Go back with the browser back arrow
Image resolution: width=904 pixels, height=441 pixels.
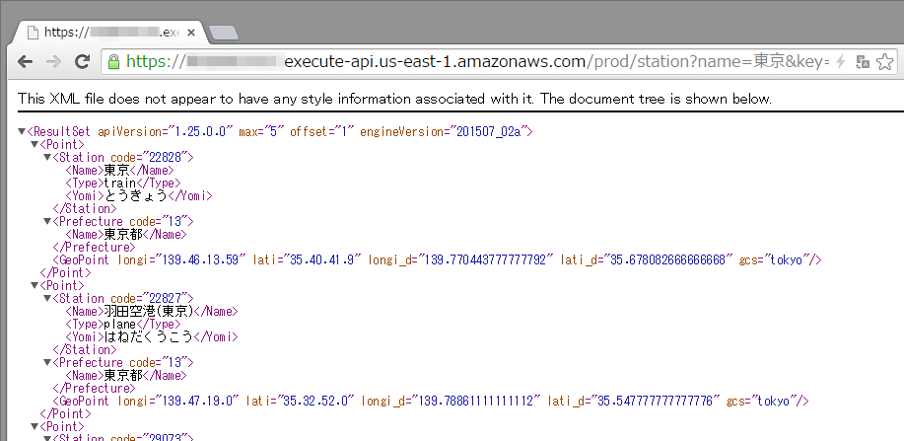coord(25,62)
